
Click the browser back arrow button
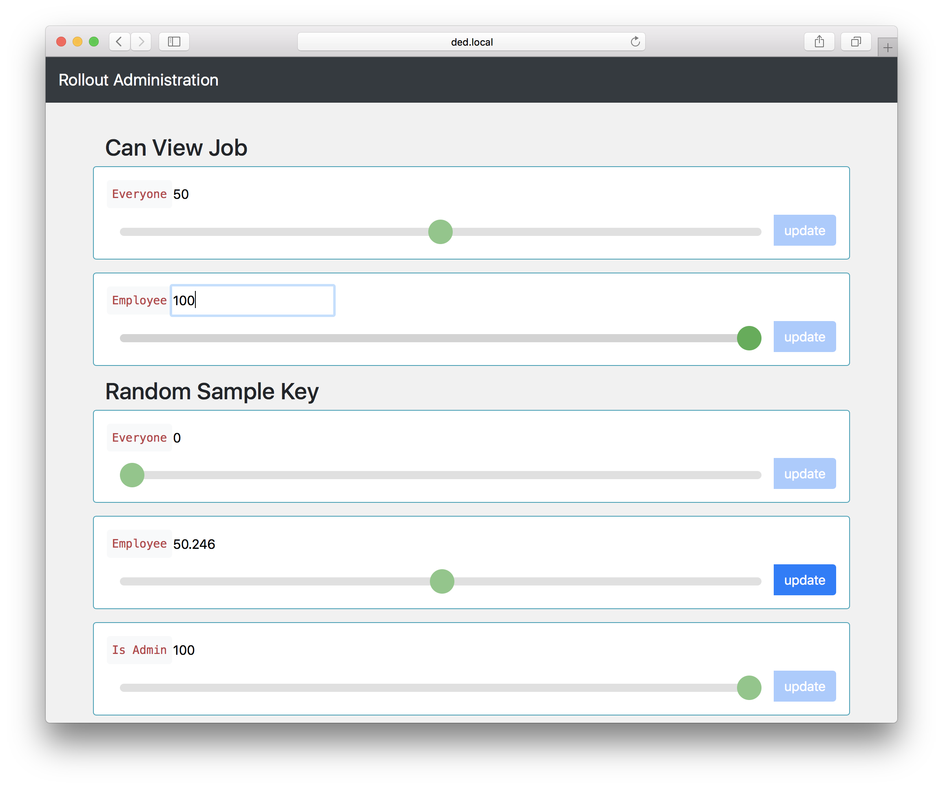[x=119, y=42]
